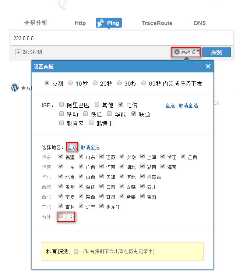This screenshot has width=247, height=273.
Task: Click 取消全选 link in ISP section
Action: point(188,105)
